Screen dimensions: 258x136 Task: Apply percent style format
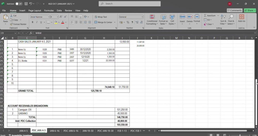click(128, 22)
